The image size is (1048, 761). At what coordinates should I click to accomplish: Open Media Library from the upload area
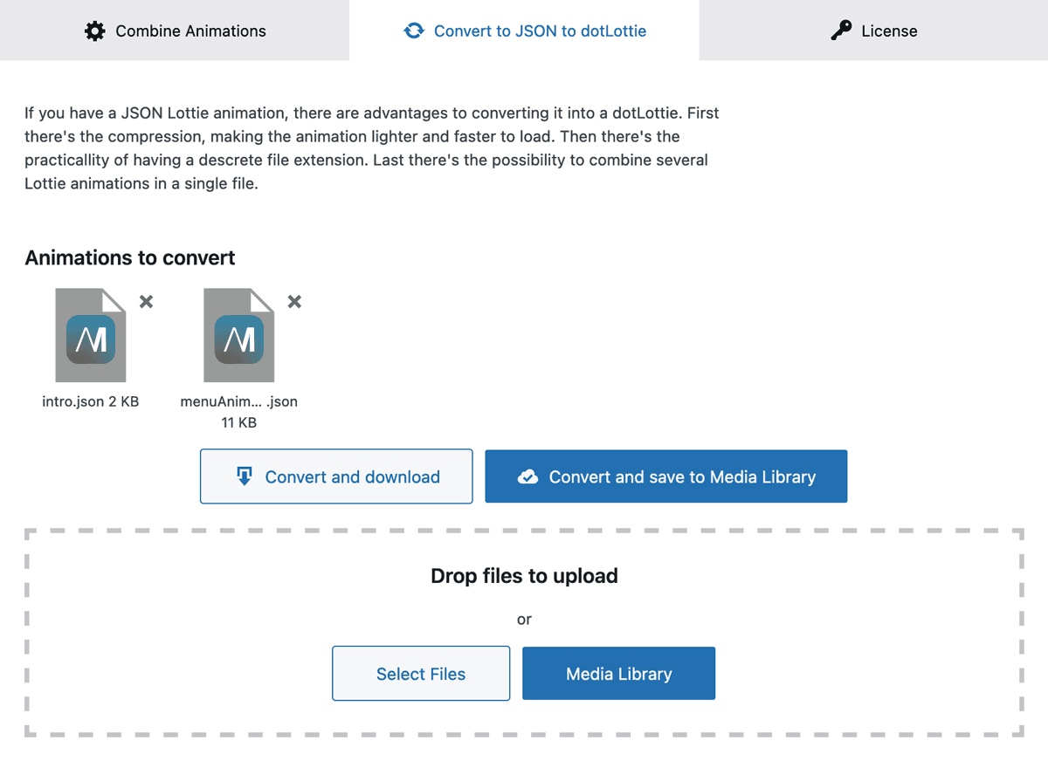(618, 674)
